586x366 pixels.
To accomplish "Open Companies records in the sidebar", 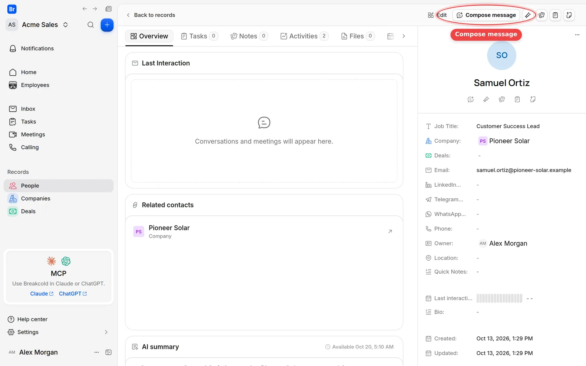I will point(59,198).
